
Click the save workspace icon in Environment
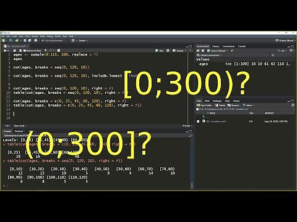[203, 51]
